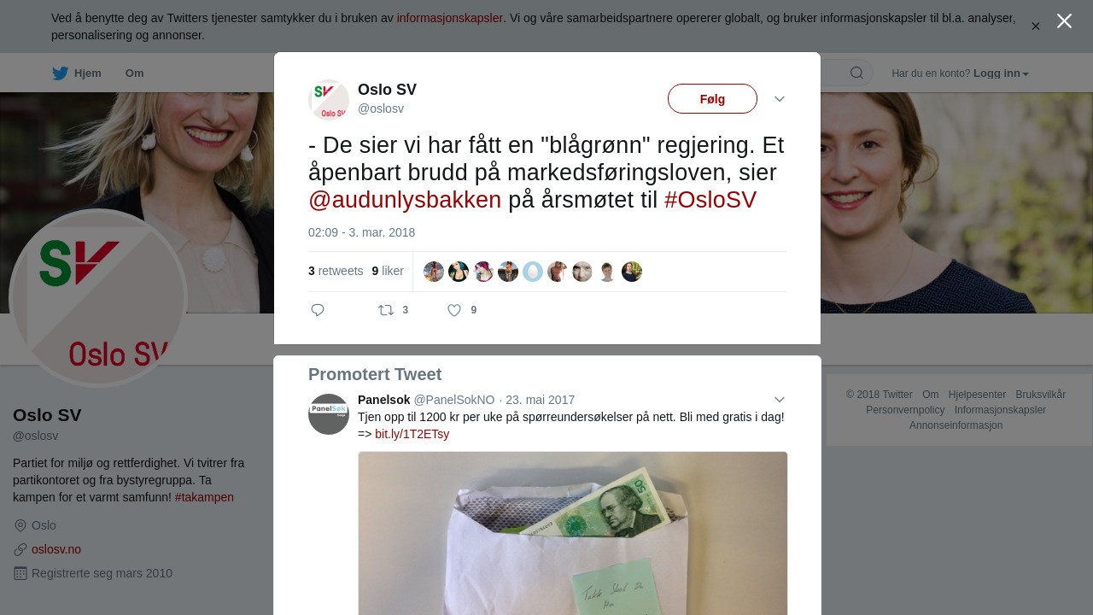Viewport: 1093px width, 615px height.
Task: Click the Twitter bird Hjem icon
Action: point(60,73)
